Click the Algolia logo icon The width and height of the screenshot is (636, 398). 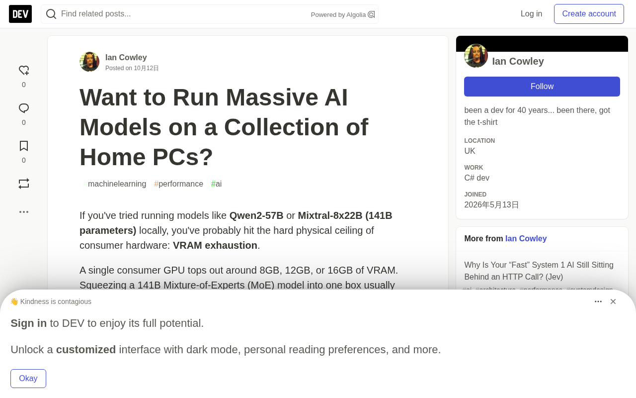[x=371, y=15]
